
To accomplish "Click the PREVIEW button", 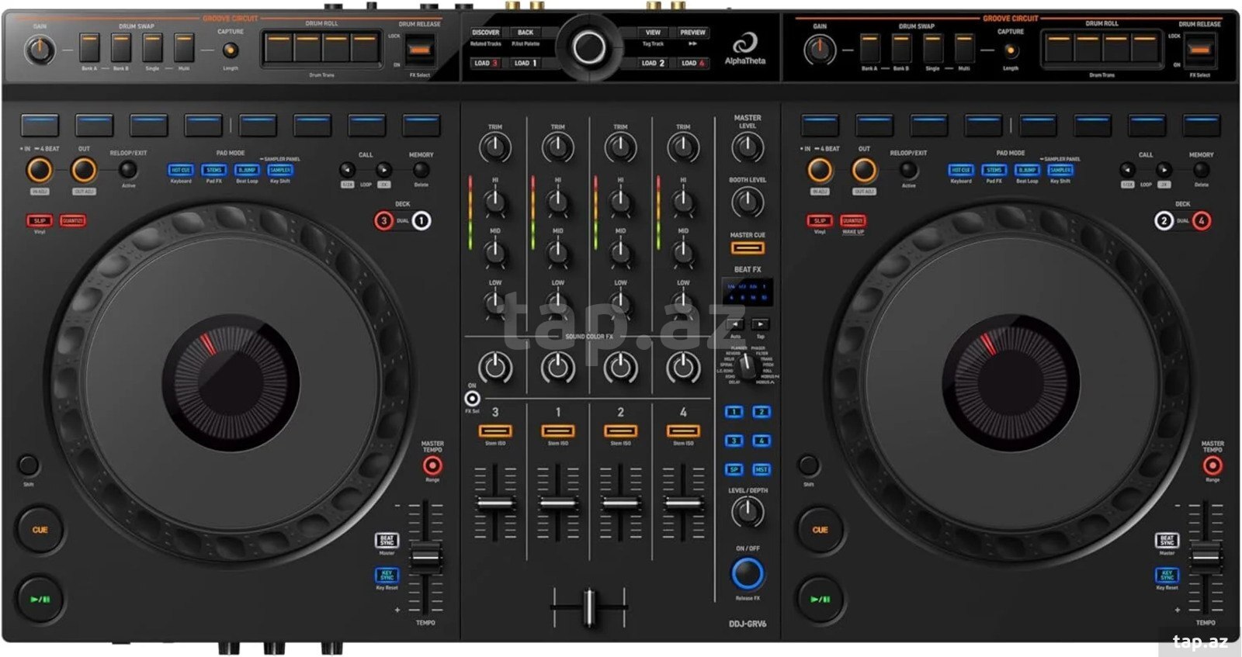I will pyautogui.click(x=692, y=33).
